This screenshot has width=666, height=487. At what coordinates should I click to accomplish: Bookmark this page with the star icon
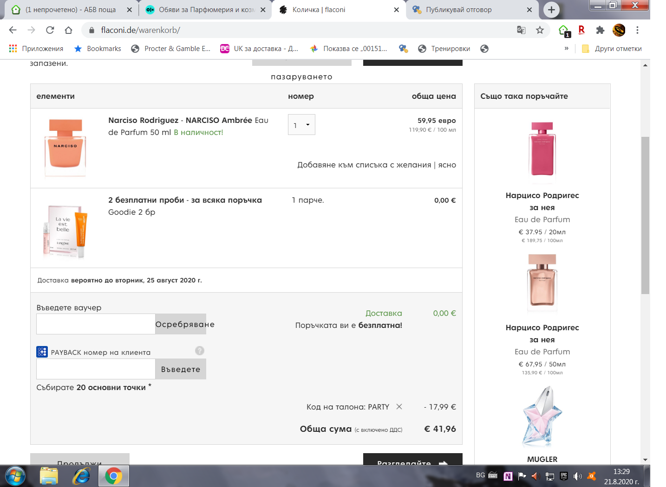tap(540, 30)
